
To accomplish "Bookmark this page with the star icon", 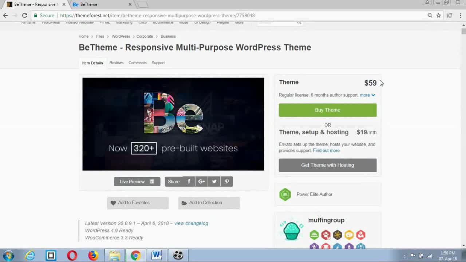I will (x=439, y=15).
